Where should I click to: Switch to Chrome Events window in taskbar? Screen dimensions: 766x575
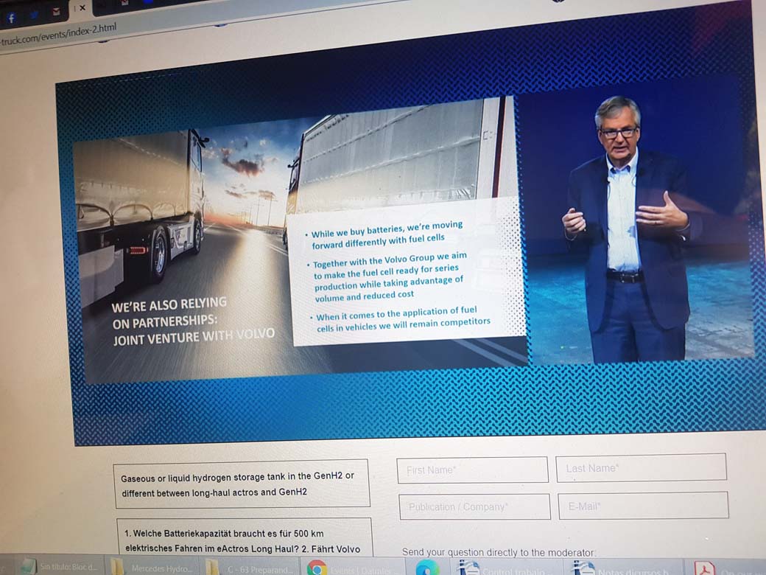tap(346, 568)
